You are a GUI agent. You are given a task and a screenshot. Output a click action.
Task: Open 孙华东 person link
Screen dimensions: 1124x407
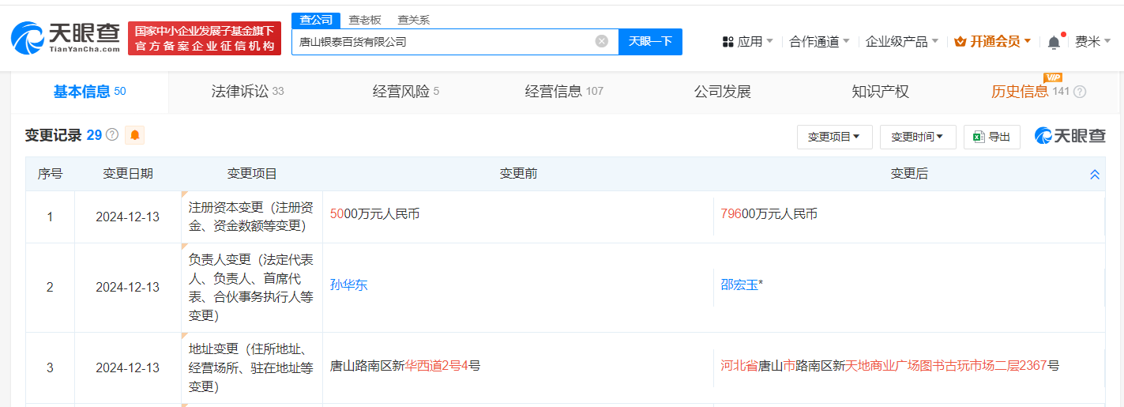(x=349, y=285)
